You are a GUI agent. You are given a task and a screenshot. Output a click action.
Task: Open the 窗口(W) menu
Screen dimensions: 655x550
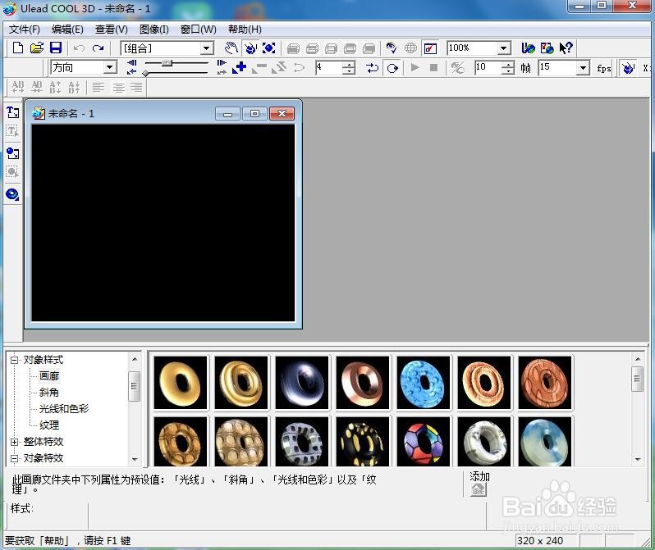[x=198, y=30]
